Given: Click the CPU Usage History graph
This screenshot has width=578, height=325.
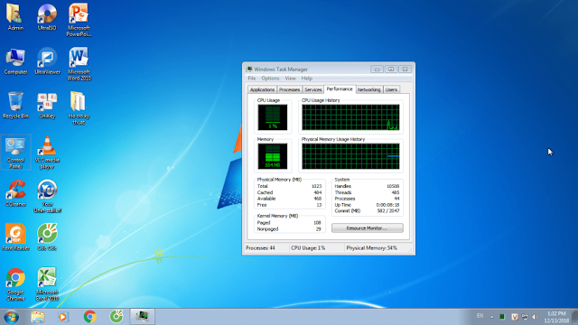Looking at the screenshot, I should [350, 117].
